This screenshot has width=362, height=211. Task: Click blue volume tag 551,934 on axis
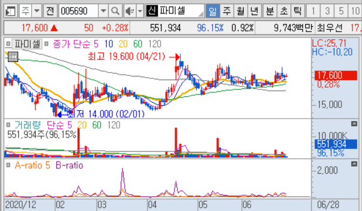[x=336, y=144]
